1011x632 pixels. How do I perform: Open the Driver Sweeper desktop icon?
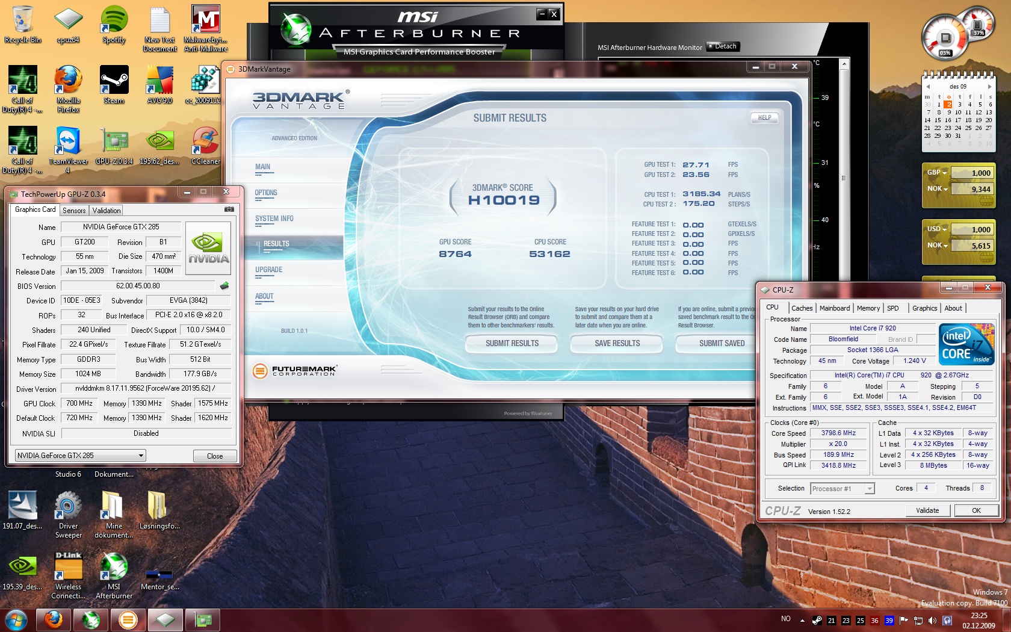[68, 515]
